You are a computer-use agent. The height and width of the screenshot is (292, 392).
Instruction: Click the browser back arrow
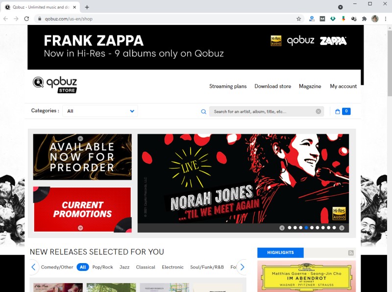tap(5, 19)
